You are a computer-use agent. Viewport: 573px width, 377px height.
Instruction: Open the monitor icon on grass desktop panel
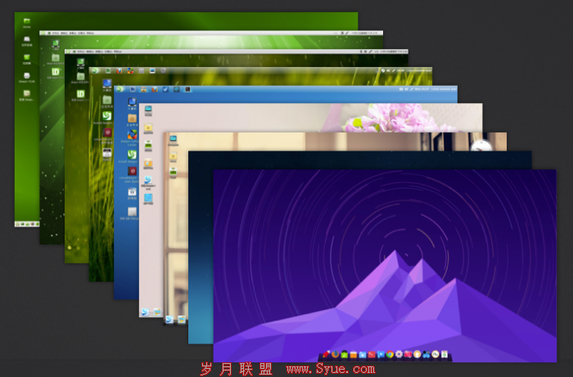click(152, 70)
